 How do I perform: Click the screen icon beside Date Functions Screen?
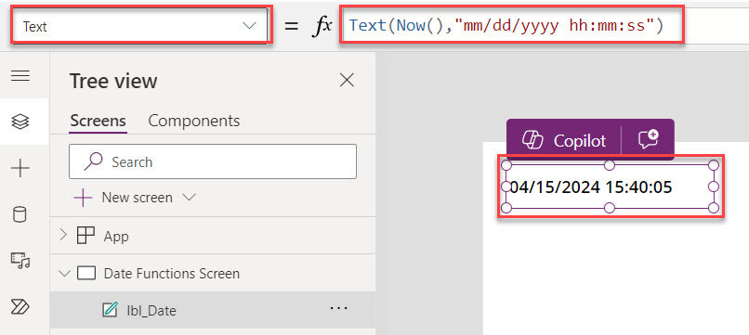click(86, 274)
